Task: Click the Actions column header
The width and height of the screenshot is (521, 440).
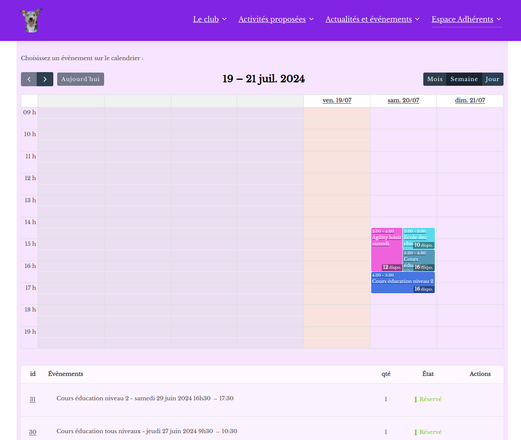Action: point(480,374)
